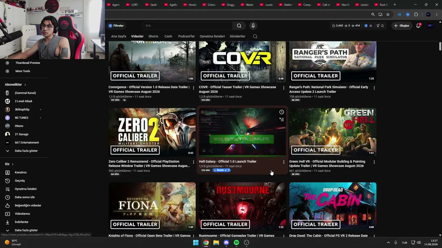442x248 pixels.
Task: Open the browser profile avatar
Action: pyautogui.click(x=429, y=14)
